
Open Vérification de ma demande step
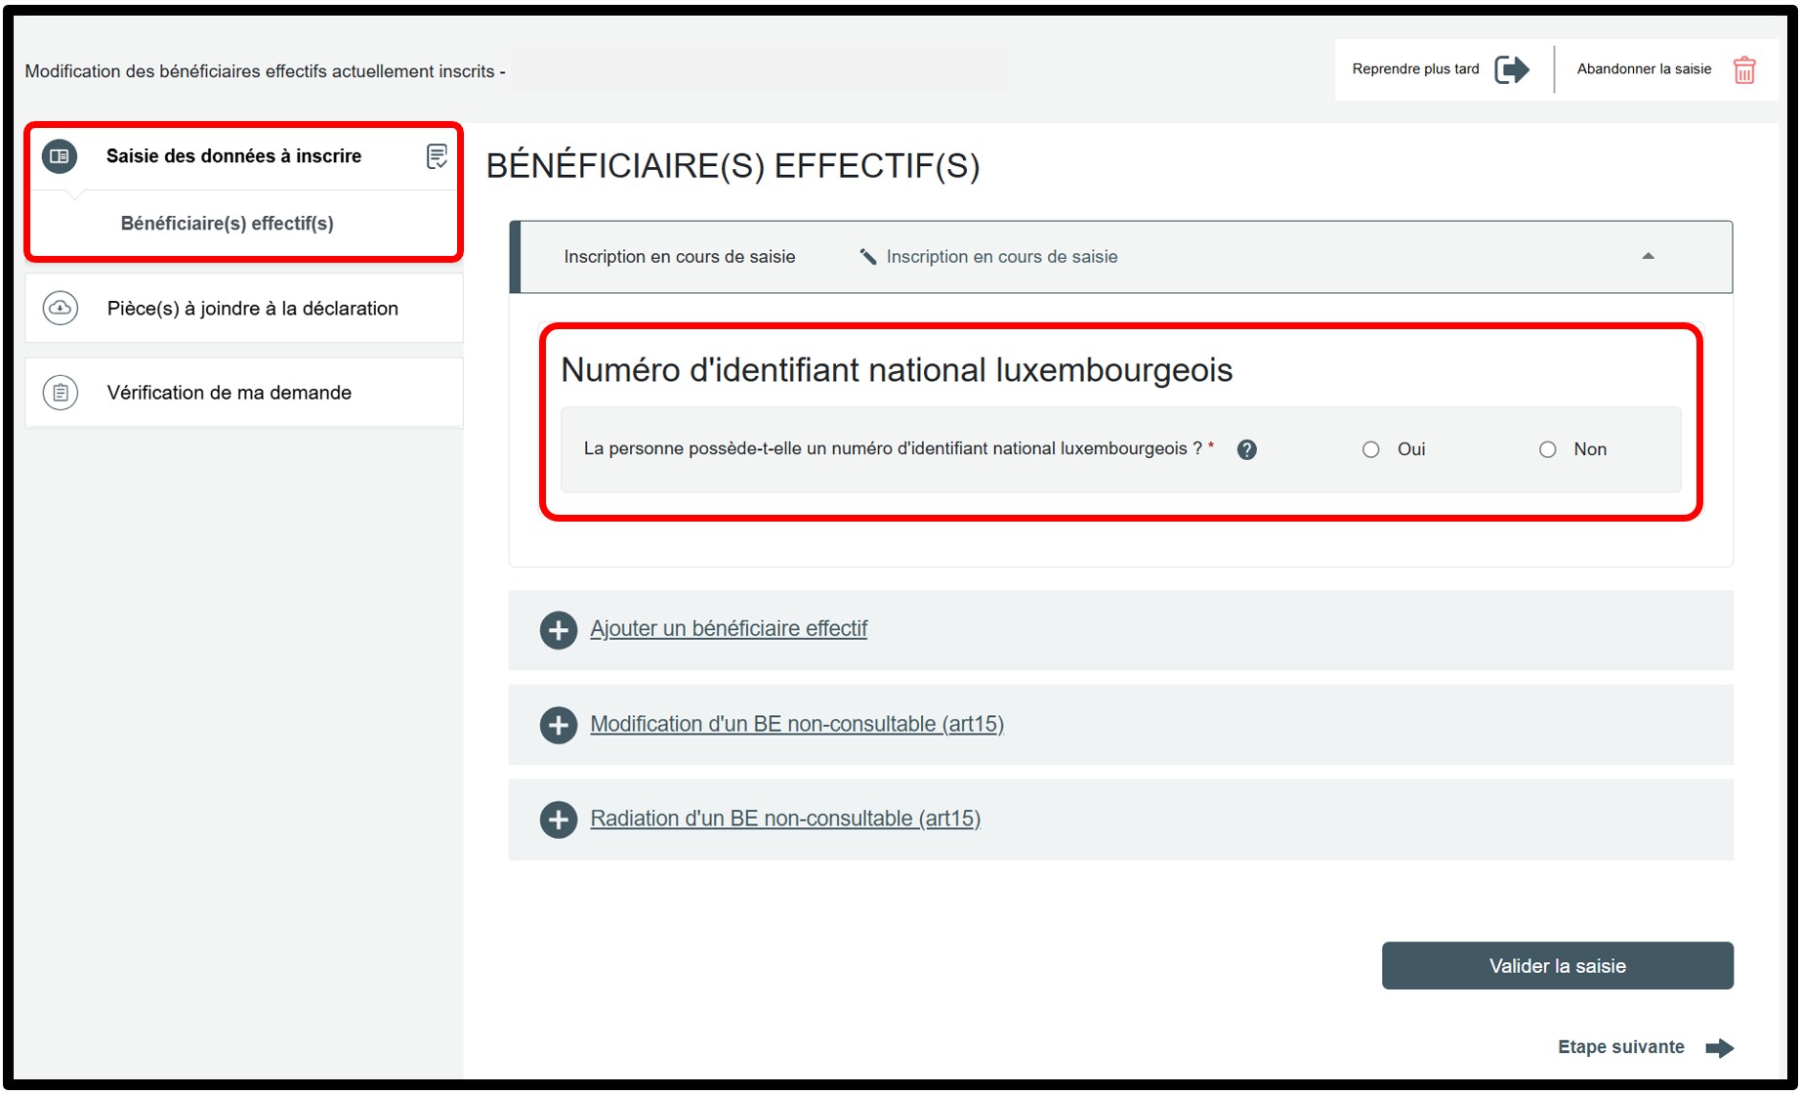click(229, 393)
